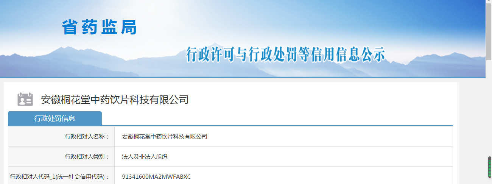The height and width of the screenshot is (184, 492).
Task: Select the value 法人及非法人组织
Action: click(145, 157)
